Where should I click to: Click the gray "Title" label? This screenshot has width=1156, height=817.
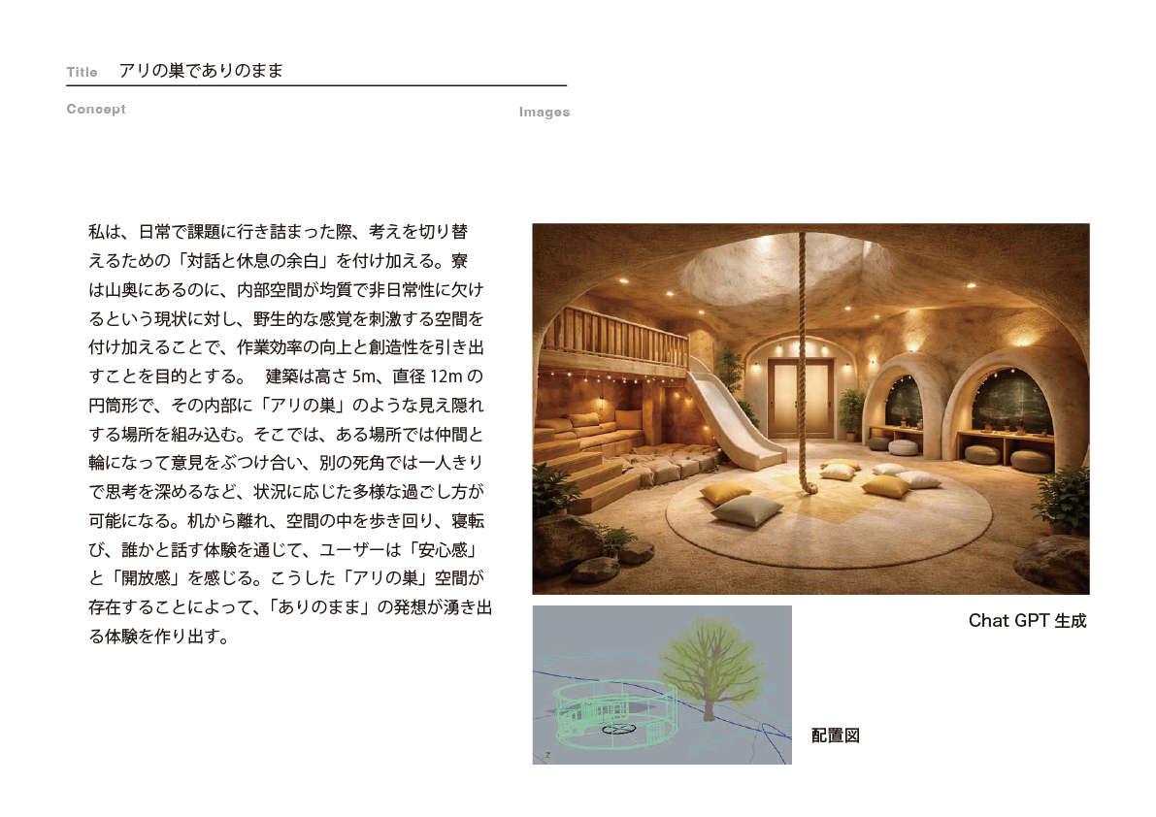pyautogui.click(x=82, y=73)
